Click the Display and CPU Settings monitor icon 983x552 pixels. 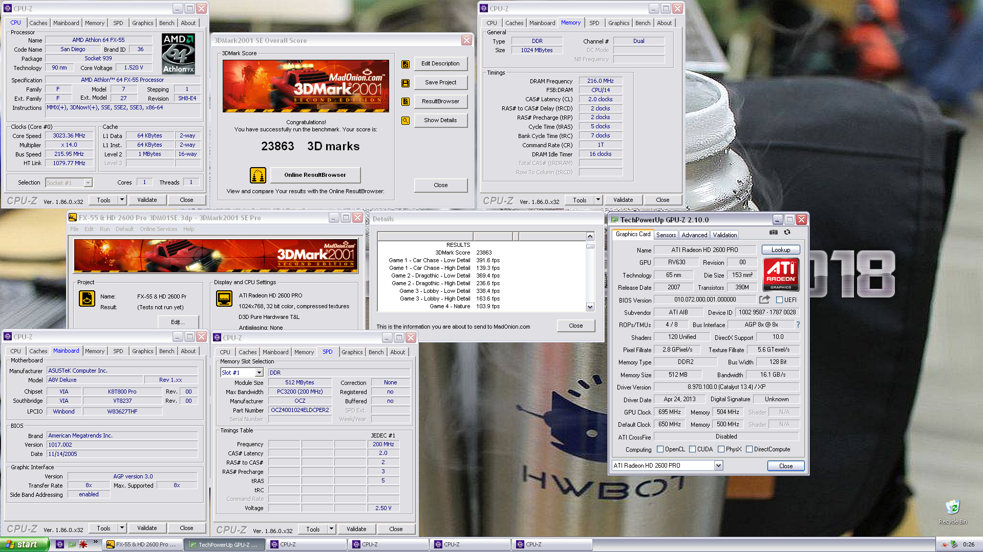224,298
